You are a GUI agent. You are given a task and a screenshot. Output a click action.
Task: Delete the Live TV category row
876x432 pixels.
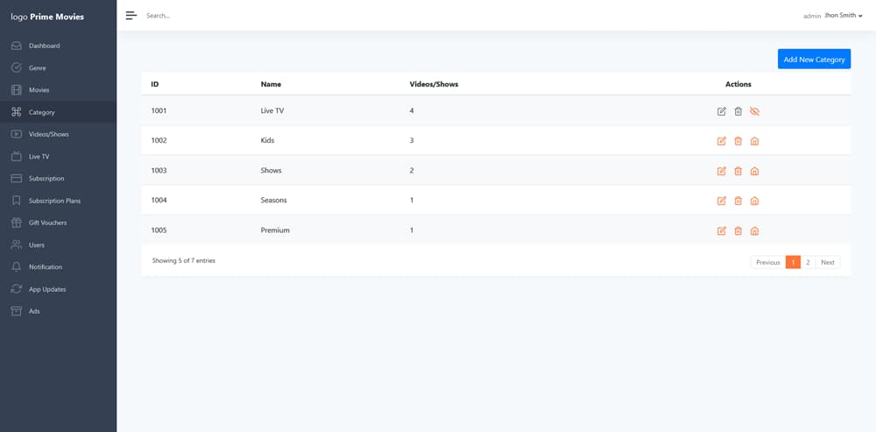738,111
